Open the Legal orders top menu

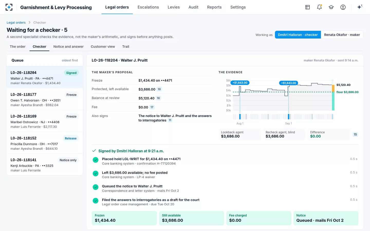click(x=117, y=7)
